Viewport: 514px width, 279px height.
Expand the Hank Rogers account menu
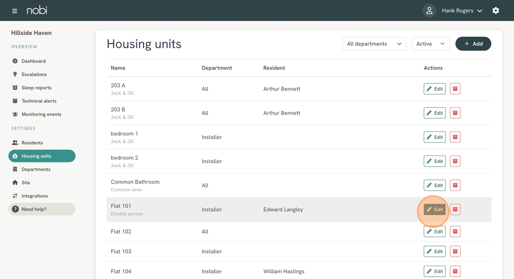pos(462,11)
